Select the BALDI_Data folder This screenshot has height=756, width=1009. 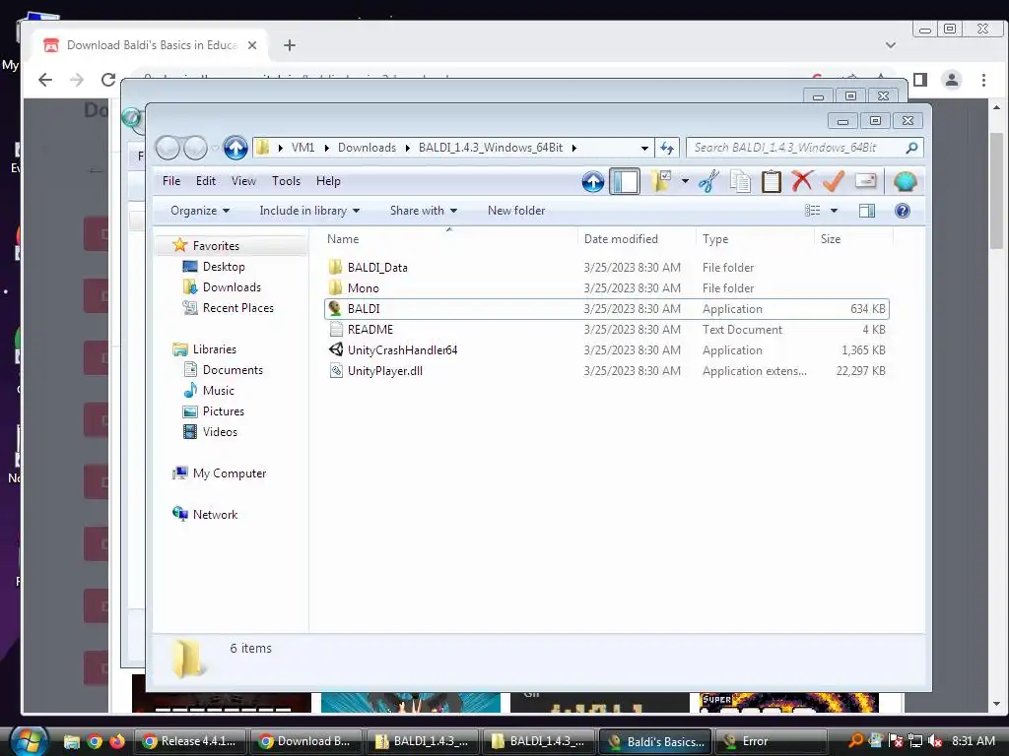tap(377, 268)
